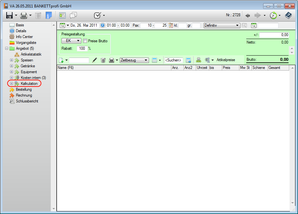Click the help book icon

[288, 15]
